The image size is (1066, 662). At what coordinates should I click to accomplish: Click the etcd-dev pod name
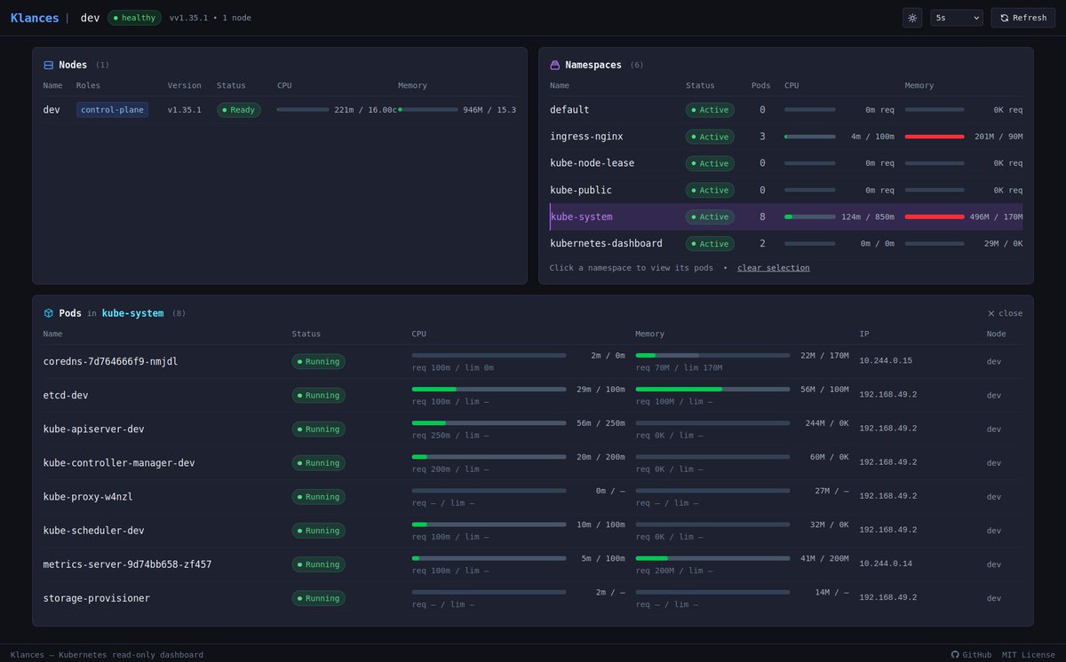pos(66,395)
